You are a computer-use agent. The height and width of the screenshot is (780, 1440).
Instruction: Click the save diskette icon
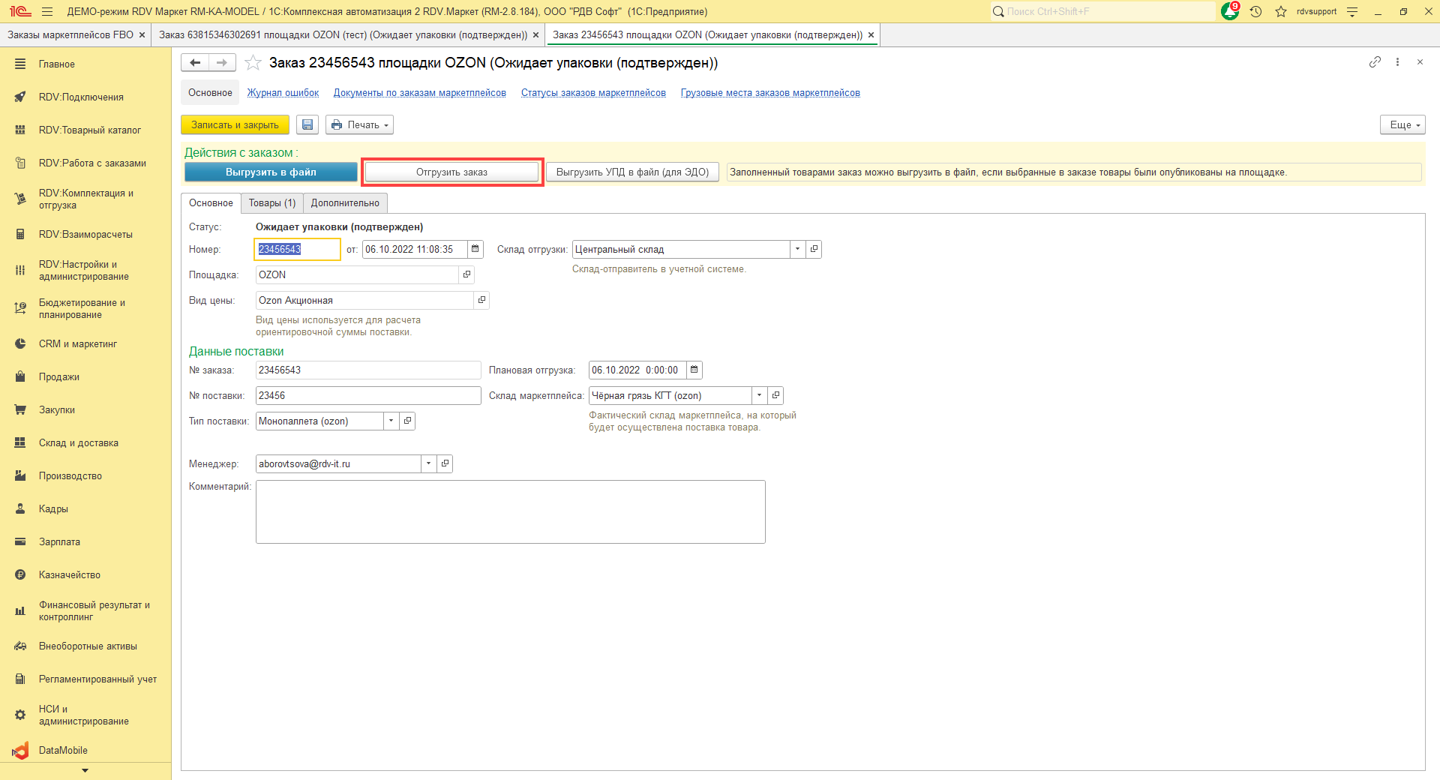click(307, 125)
